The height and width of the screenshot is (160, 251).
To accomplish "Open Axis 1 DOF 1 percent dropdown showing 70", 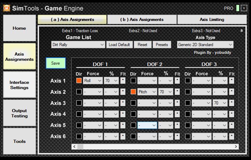I will 111,81.
